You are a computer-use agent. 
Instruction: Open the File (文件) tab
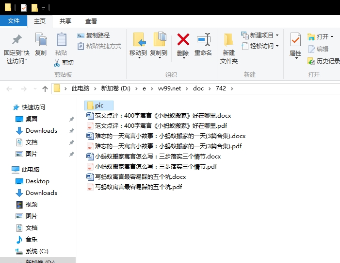coord(14,21)
